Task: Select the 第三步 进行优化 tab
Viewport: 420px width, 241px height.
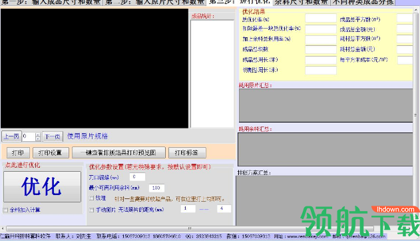Action: 240,3
